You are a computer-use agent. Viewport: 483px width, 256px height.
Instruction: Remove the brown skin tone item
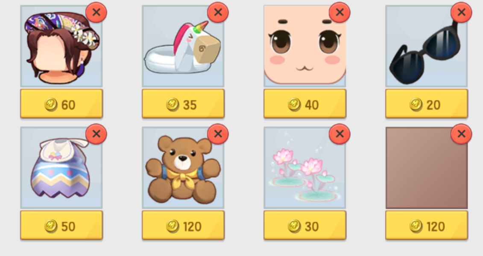point(461,134)
